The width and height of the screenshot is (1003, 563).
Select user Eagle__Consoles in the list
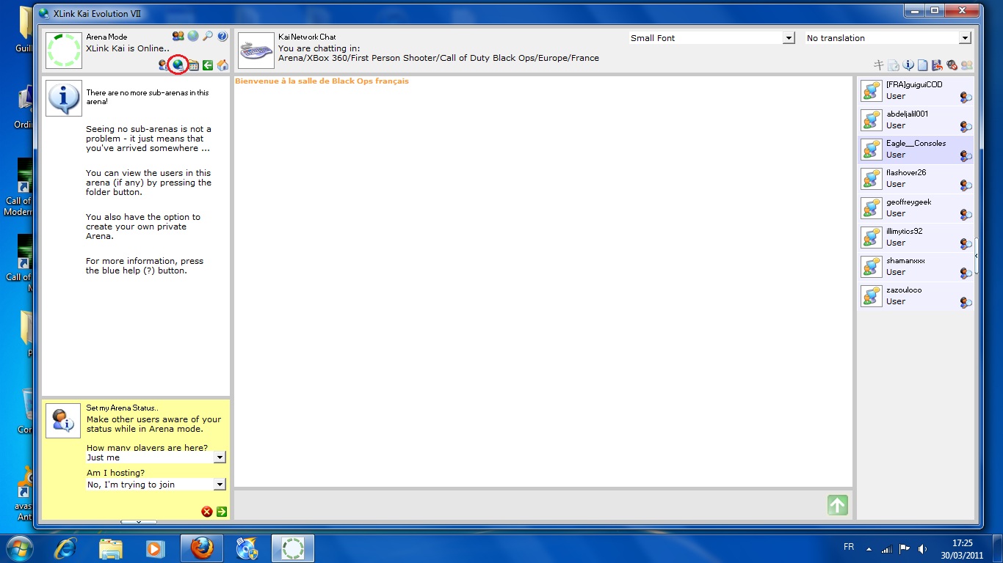[x=916, y=150]
